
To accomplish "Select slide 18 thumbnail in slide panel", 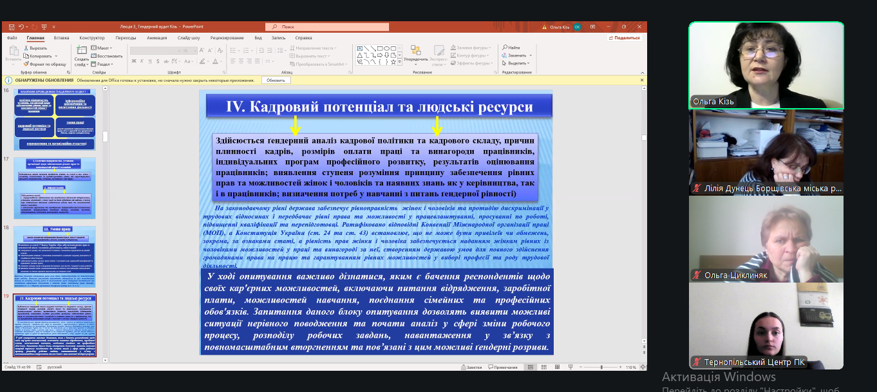I will 55,256.
